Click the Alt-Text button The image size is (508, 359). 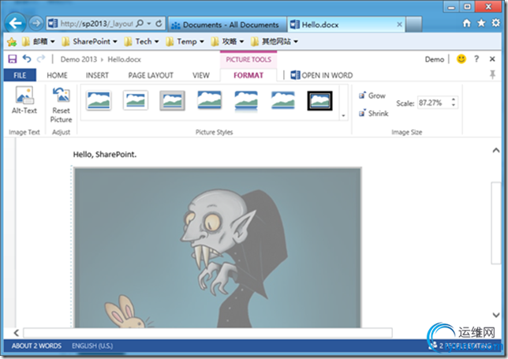pyautogui.click(x=24, y=100)
